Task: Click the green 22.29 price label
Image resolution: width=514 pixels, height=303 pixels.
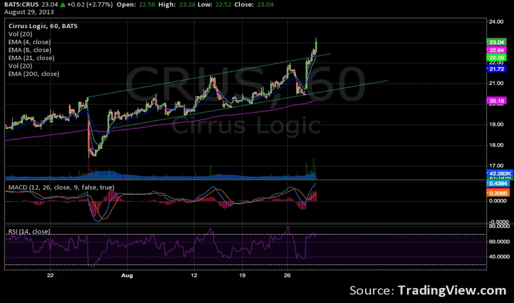Action: tap(496, 58)
